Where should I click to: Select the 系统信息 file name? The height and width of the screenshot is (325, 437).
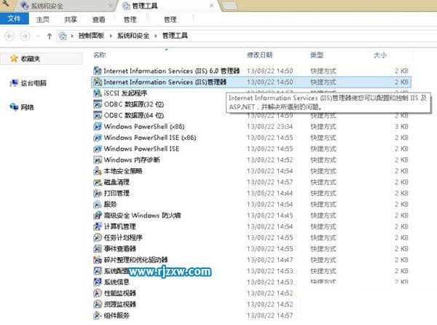tap(117, 282)
